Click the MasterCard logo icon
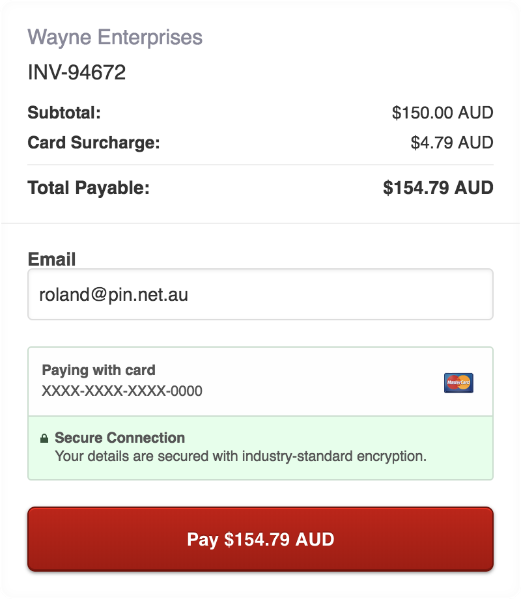 click(x=458, y=382)
